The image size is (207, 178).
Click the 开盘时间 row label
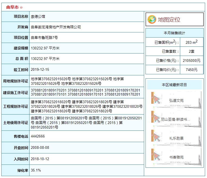21,148
